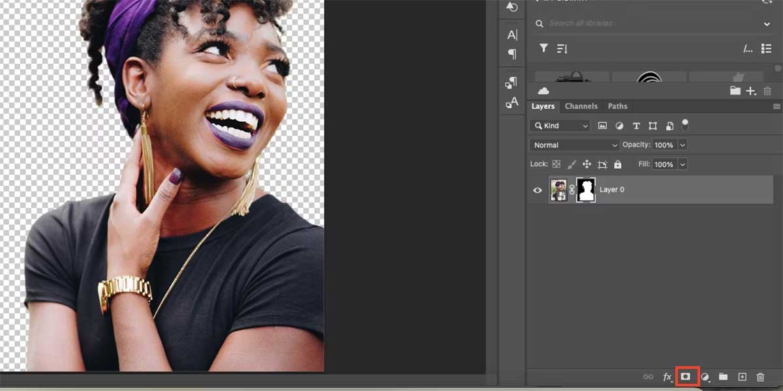783x391 pixels.
Task: Open the Character panel icon
Action: pyautogui.click(x=512, y=35)
